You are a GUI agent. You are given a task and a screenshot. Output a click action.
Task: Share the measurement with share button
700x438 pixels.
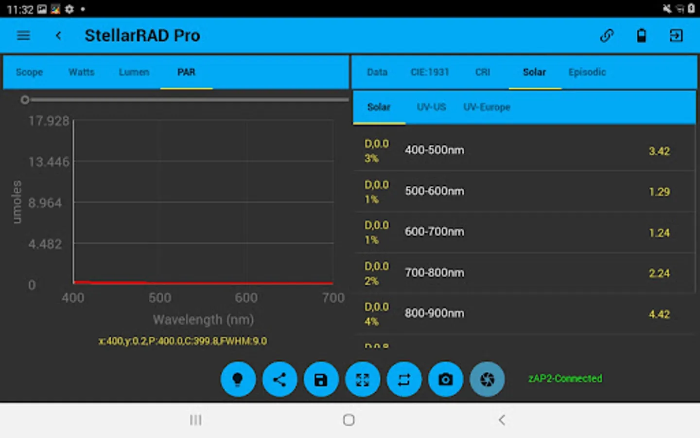click(280, 379)
